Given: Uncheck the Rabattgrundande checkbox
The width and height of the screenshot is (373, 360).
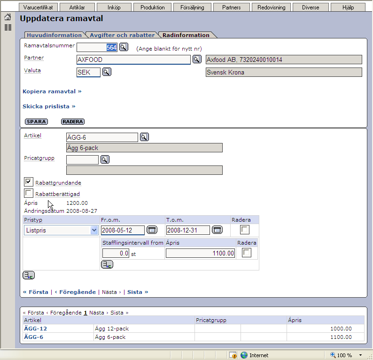Looking at the screenshot, I should pyautogui.click(x=28, y=182).
